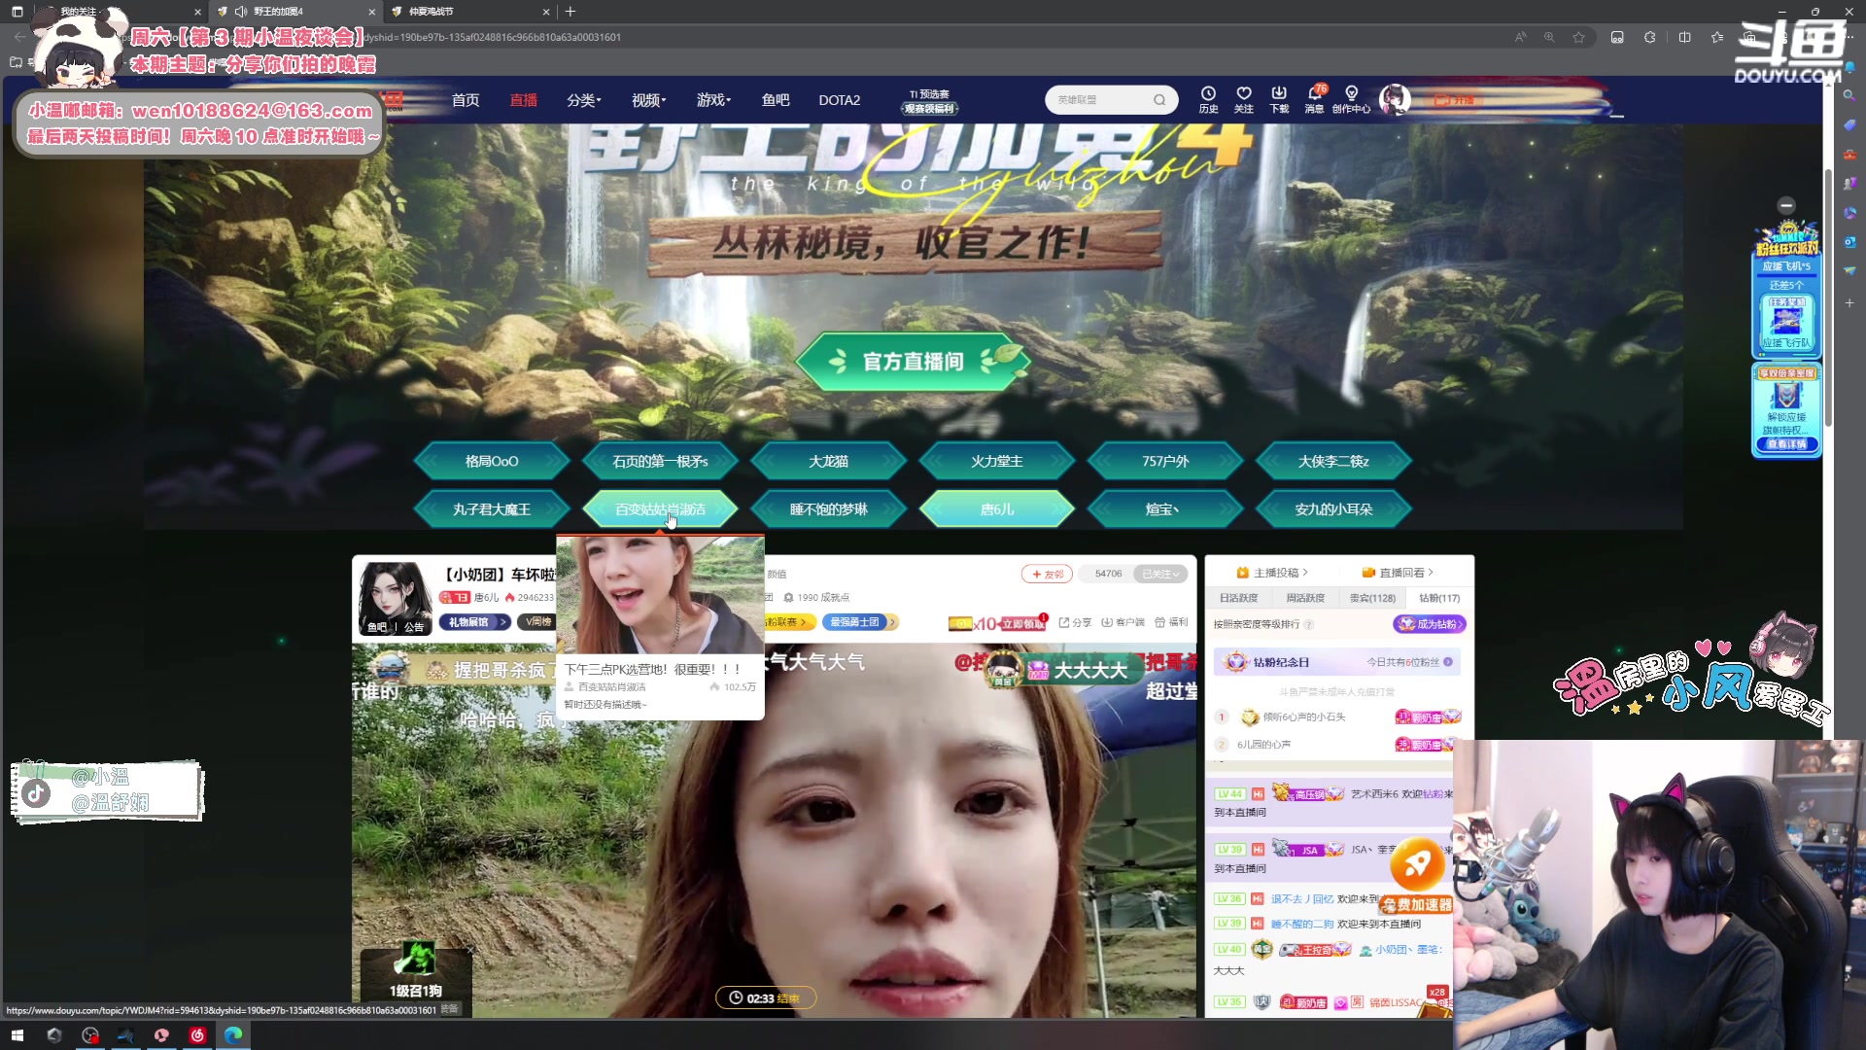Expand the 游戏 dropdown menu
1866x1050 pixels.
[714, 100]
